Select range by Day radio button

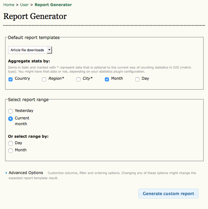click(11, 144)
